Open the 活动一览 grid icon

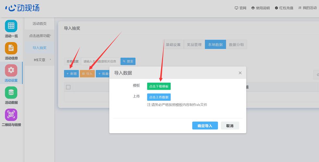[x=11, y=26]
